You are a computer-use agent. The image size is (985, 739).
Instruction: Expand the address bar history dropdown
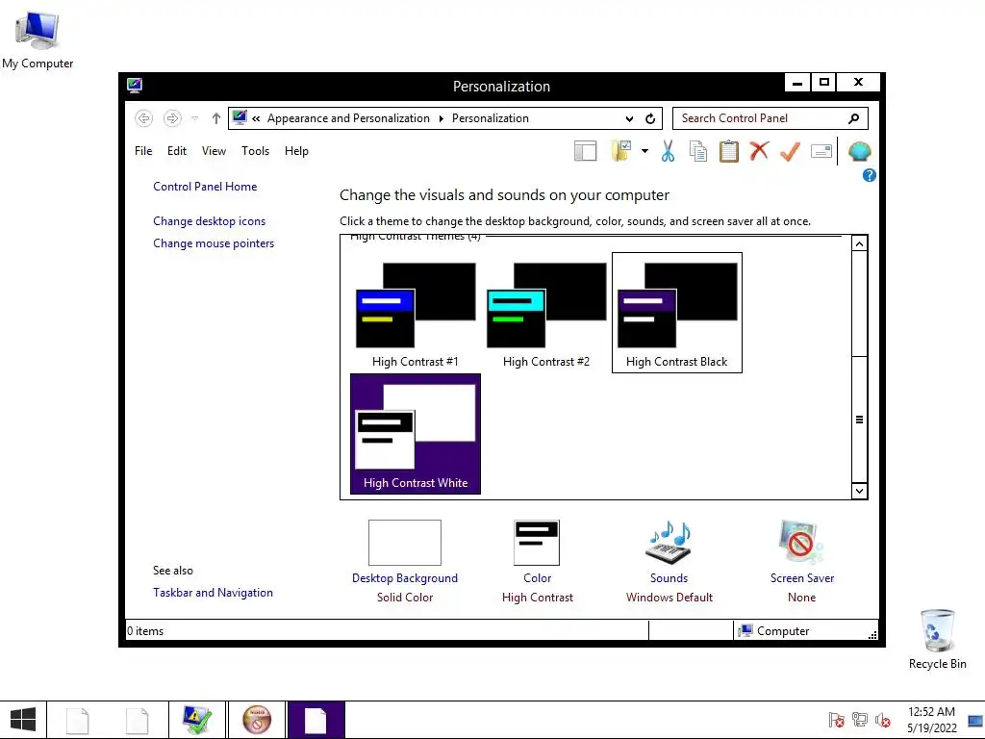(629, 118)
